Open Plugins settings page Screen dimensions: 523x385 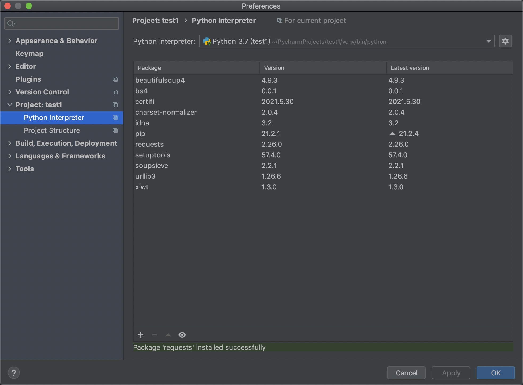point(28,79)
